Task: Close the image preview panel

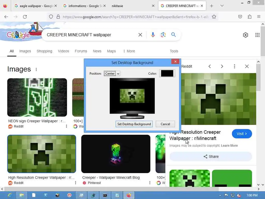Action: tap(247, 66)
